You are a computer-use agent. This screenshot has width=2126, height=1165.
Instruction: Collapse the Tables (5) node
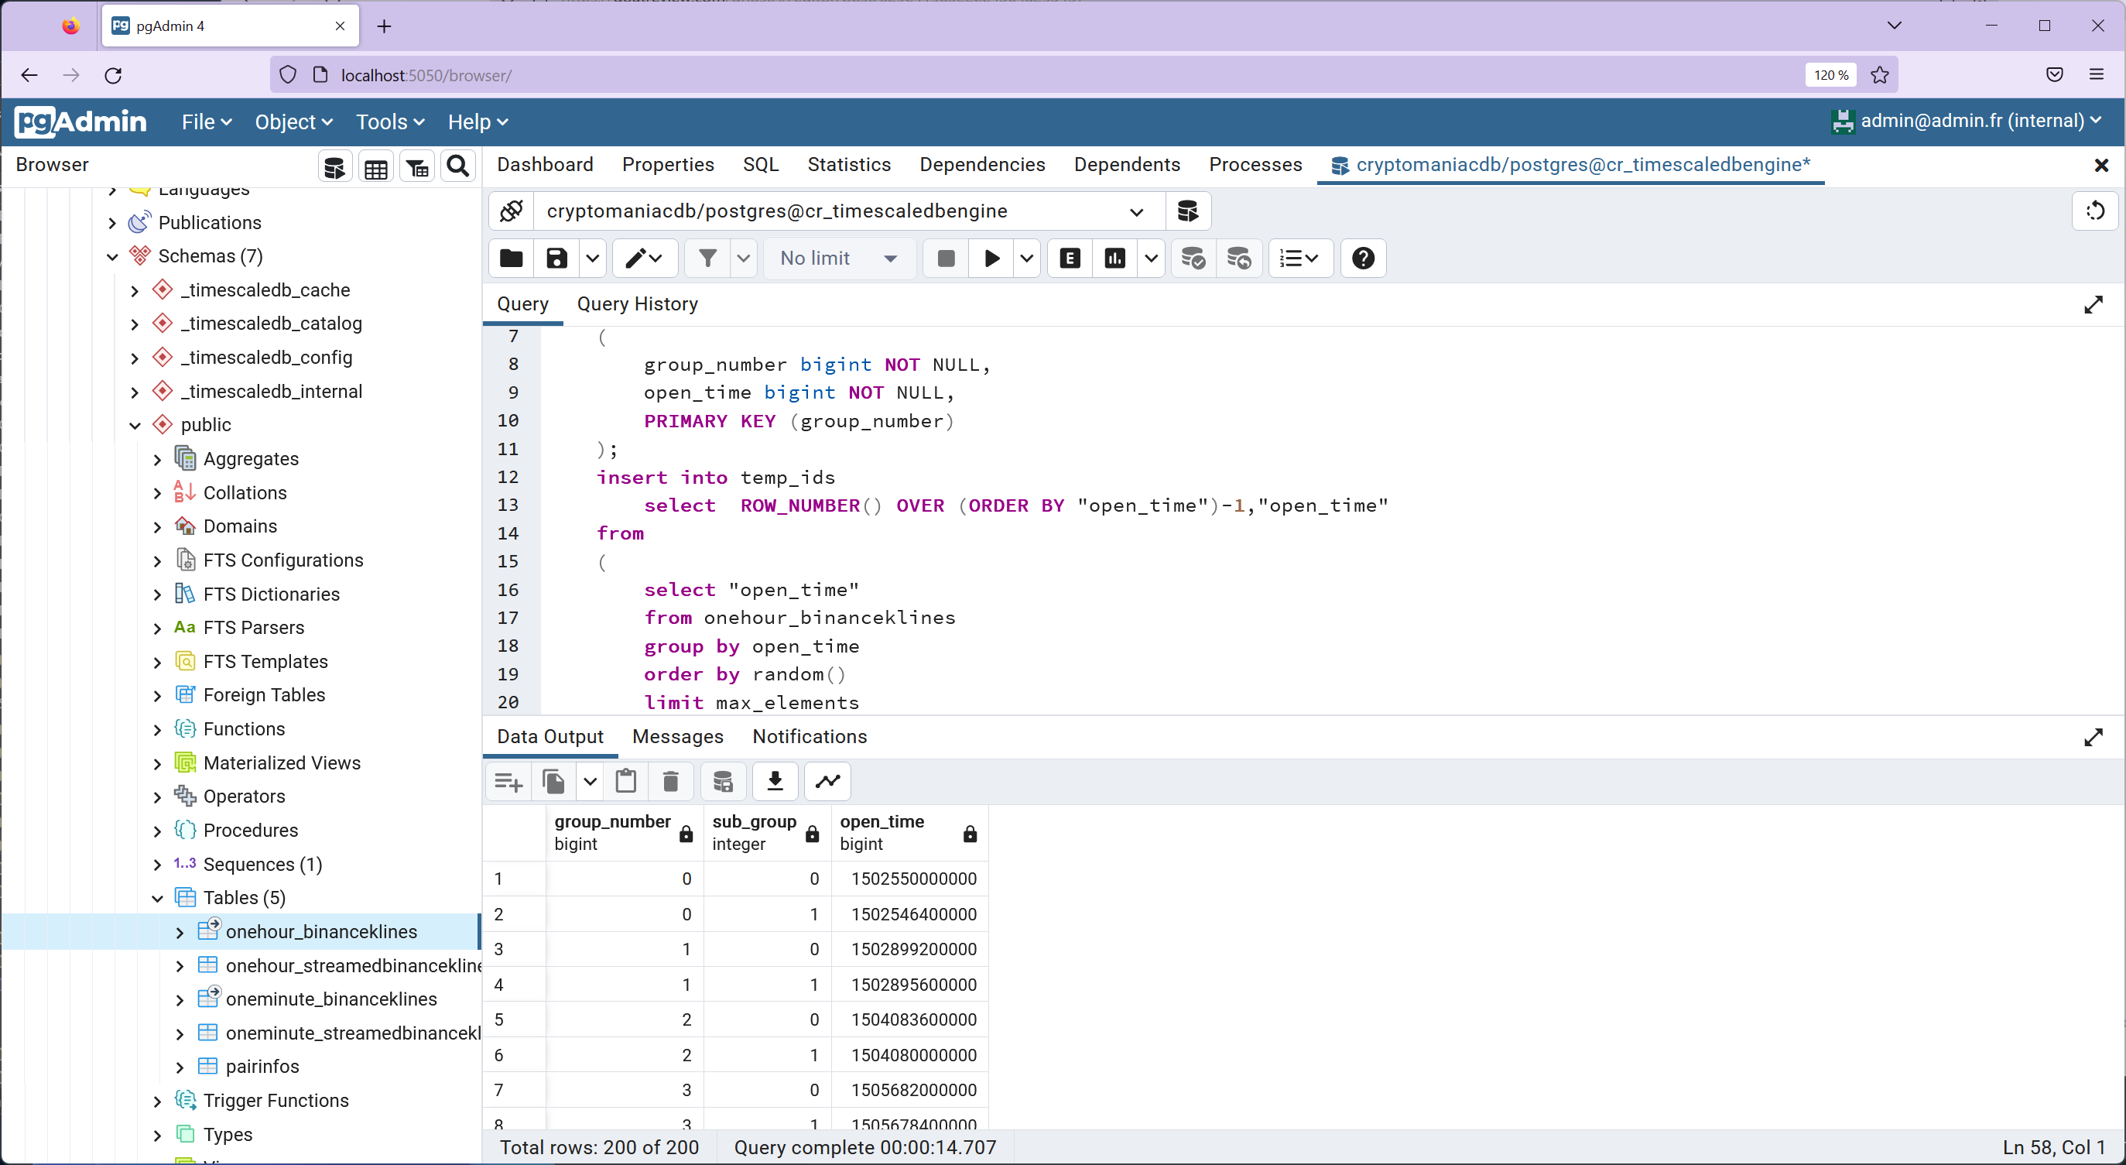(x=158, y=898)
